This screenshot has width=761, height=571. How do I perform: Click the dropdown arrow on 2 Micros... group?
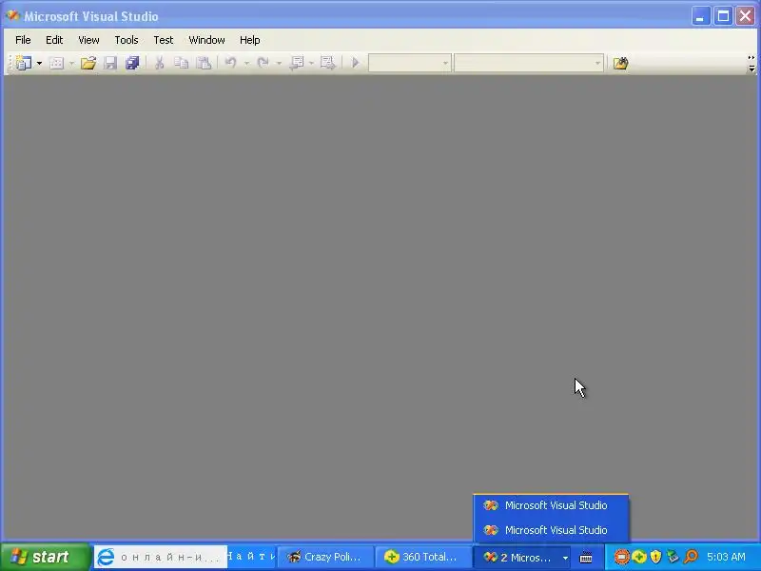[x=565, y=558]
